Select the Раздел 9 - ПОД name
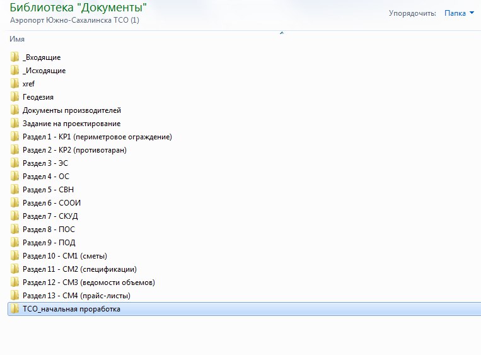This screenshot has width=481, height=355. click(x=49, y=243)
